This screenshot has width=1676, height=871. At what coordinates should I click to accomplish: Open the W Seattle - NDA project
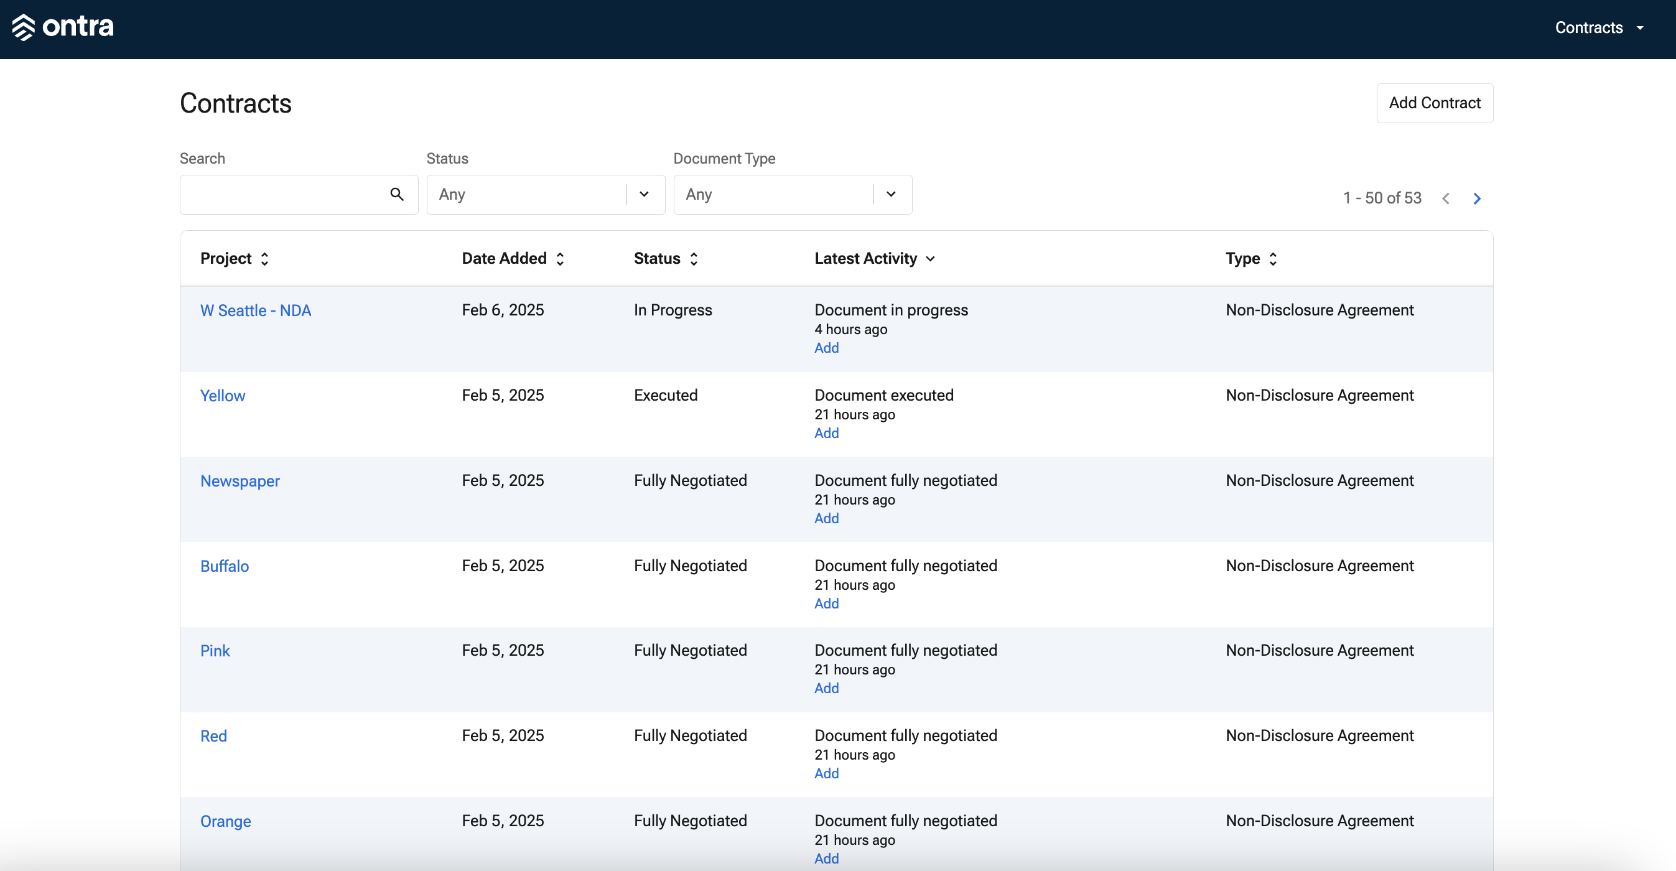[256, 310]
